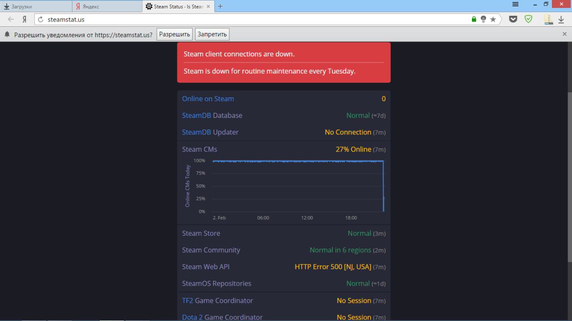Allow notifications with Разрешить button
This screenshot has width=572, height=321.
coord(175,34)
